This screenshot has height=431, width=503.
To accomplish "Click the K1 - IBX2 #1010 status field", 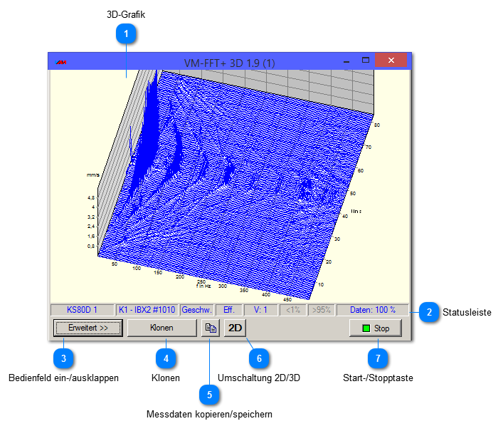I will pyautogui.click(x=147, y=310).
